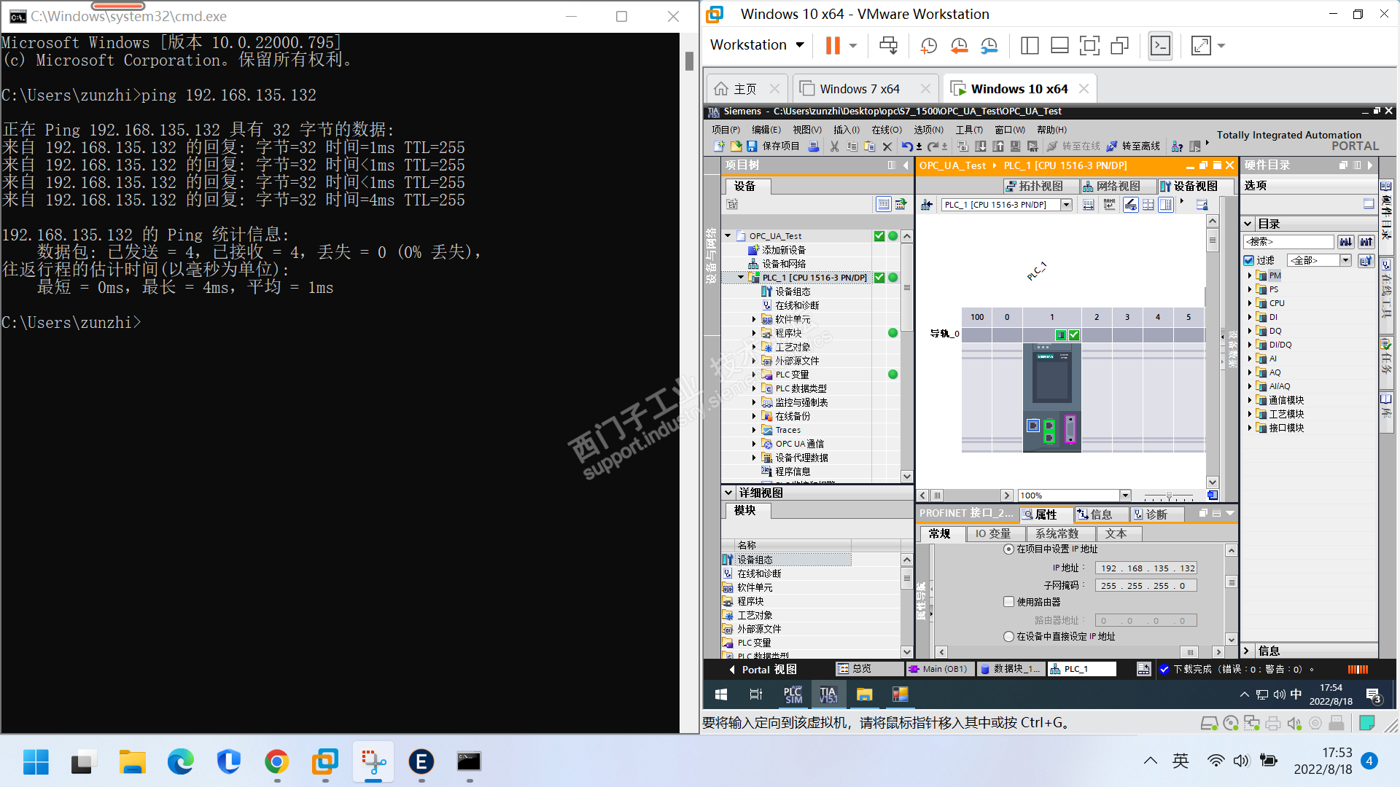Click the device view zoom slider
Viewport: 1400px width, 787px height.
[1168, 496]
